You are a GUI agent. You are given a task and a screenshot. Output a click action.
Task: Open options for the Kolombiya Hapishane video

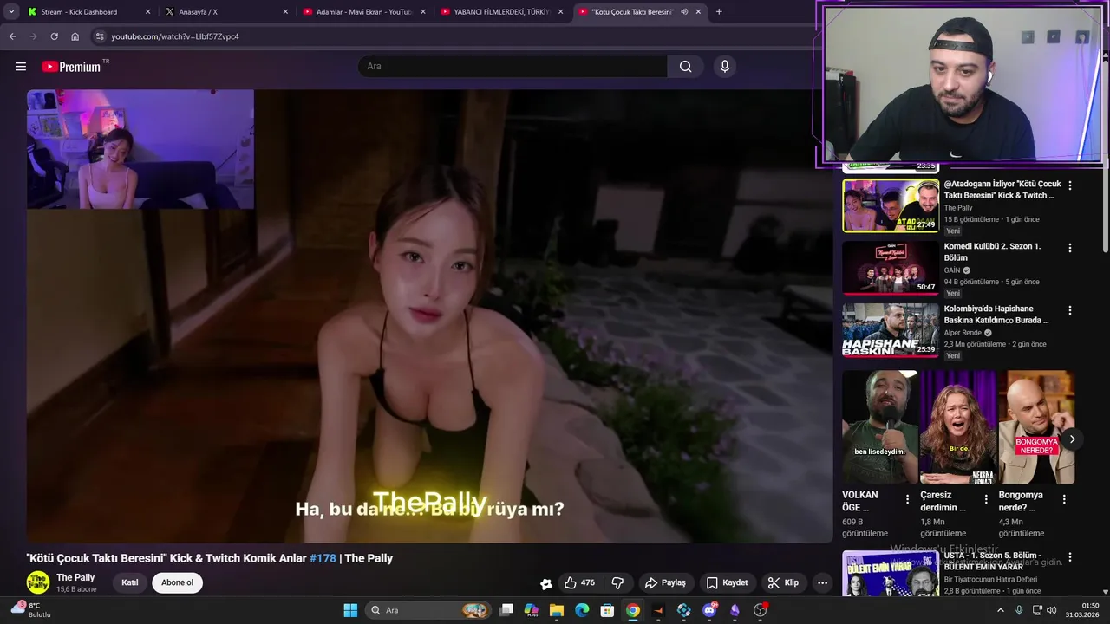[x=1070, y=310]
